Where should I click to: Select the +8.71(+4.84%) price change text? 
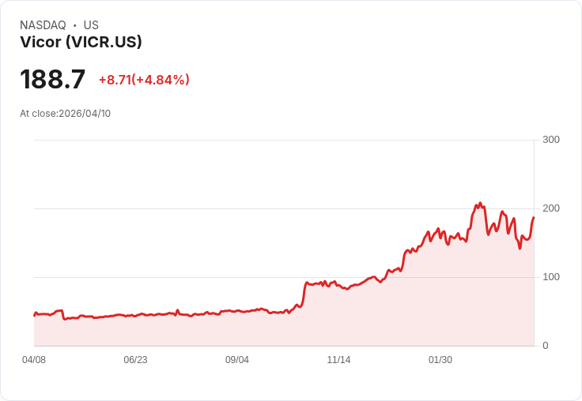144,80
